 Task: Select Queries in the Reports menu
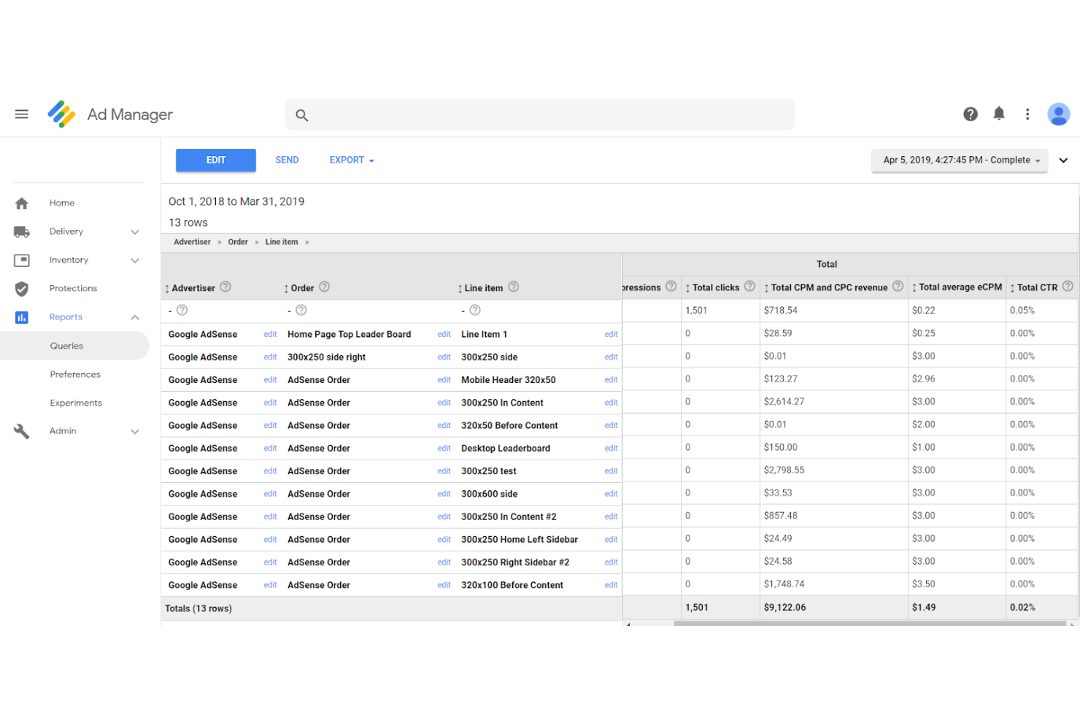click(66, 345)
